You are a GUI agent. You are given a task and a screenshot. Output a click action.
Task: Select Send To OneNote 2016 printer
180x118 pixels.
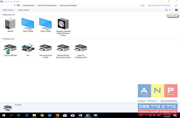[x=81, y=48]
